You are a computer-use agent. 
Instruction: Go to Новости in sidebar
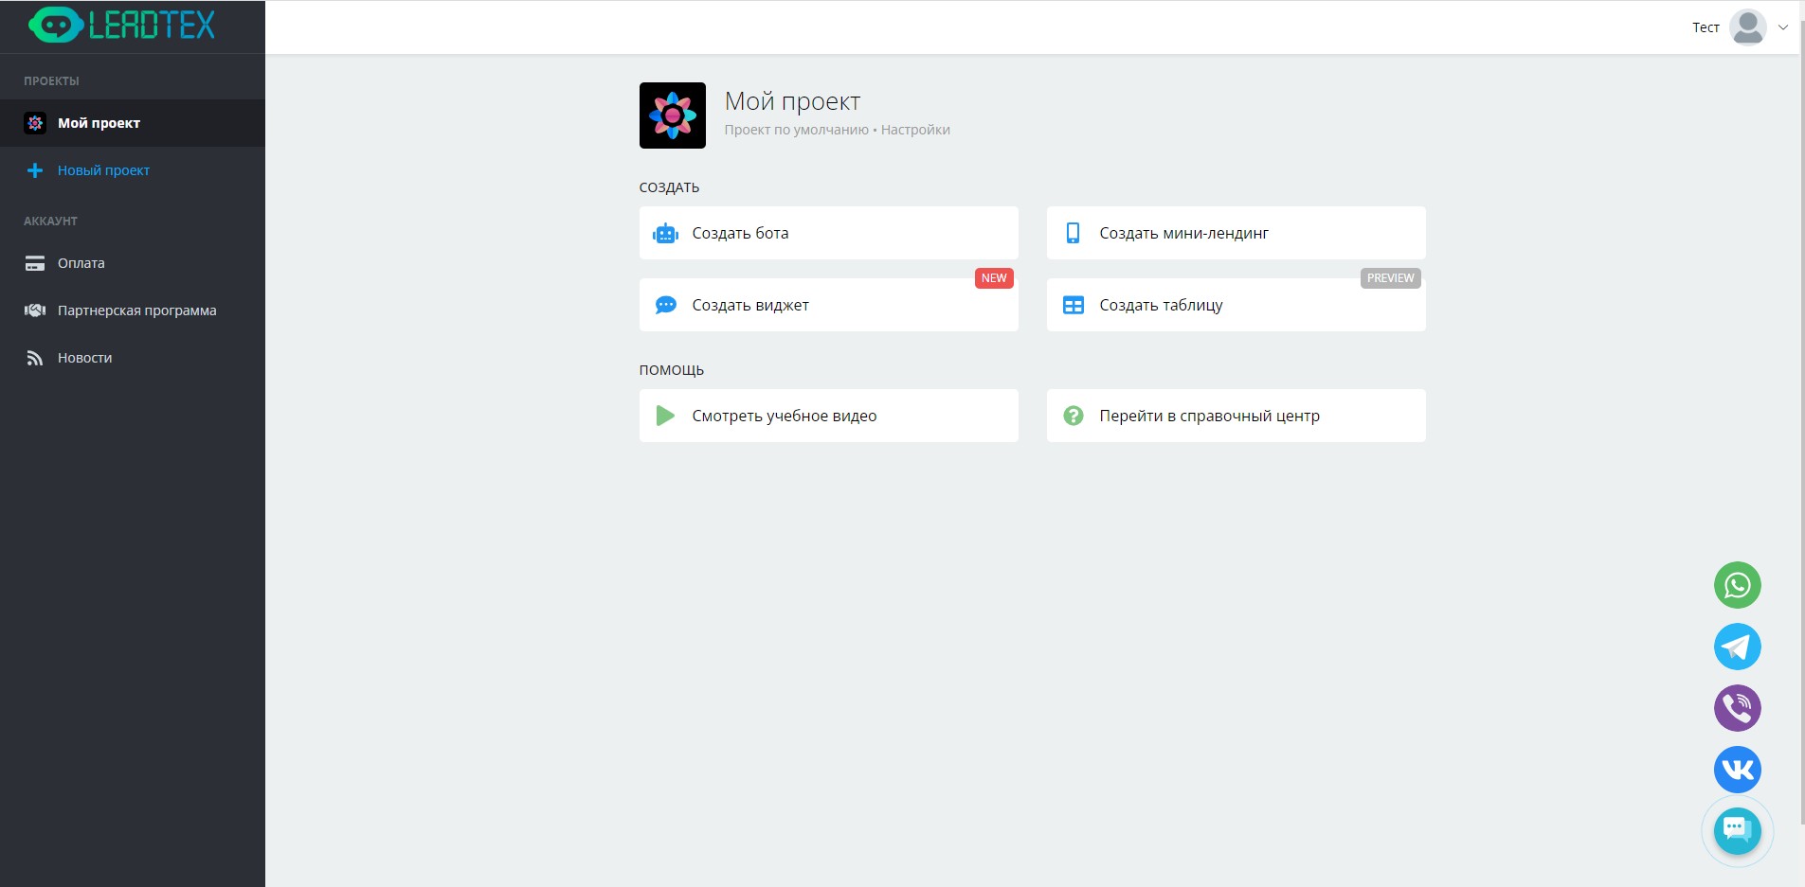pos(84,358)
